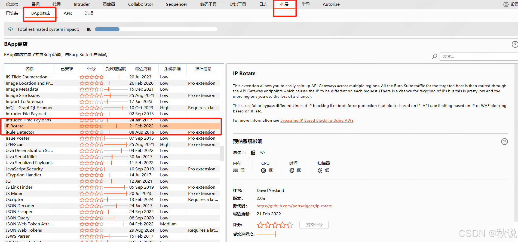The width and height of the screenshot is (518, 242).
Task: Open BApp store help question icon
Action: pos(515,44)
